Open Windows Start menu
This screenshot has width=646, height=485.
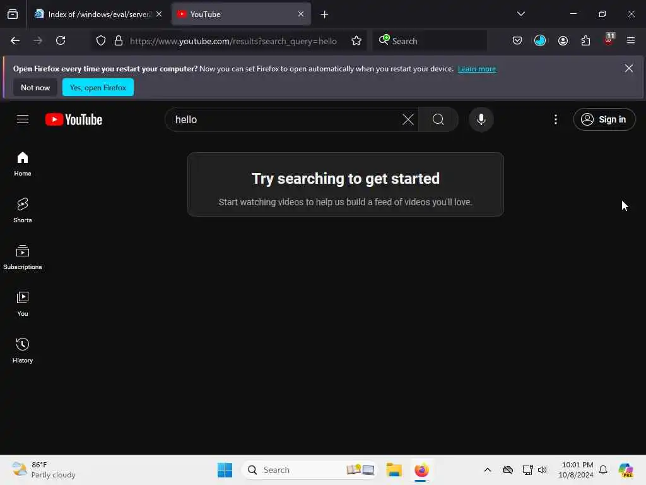(x=225, y=470)
